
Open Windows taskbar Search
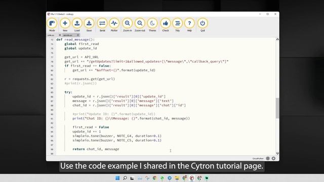[x=125, y=178]
